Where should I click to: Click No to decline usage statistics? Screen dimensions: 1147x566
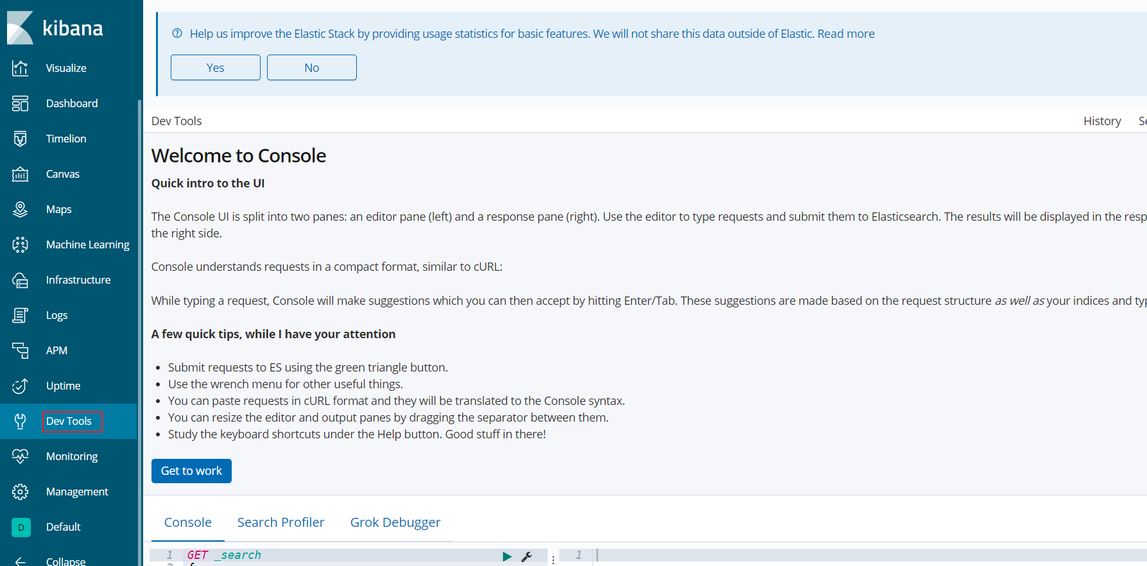coord(312,67)
